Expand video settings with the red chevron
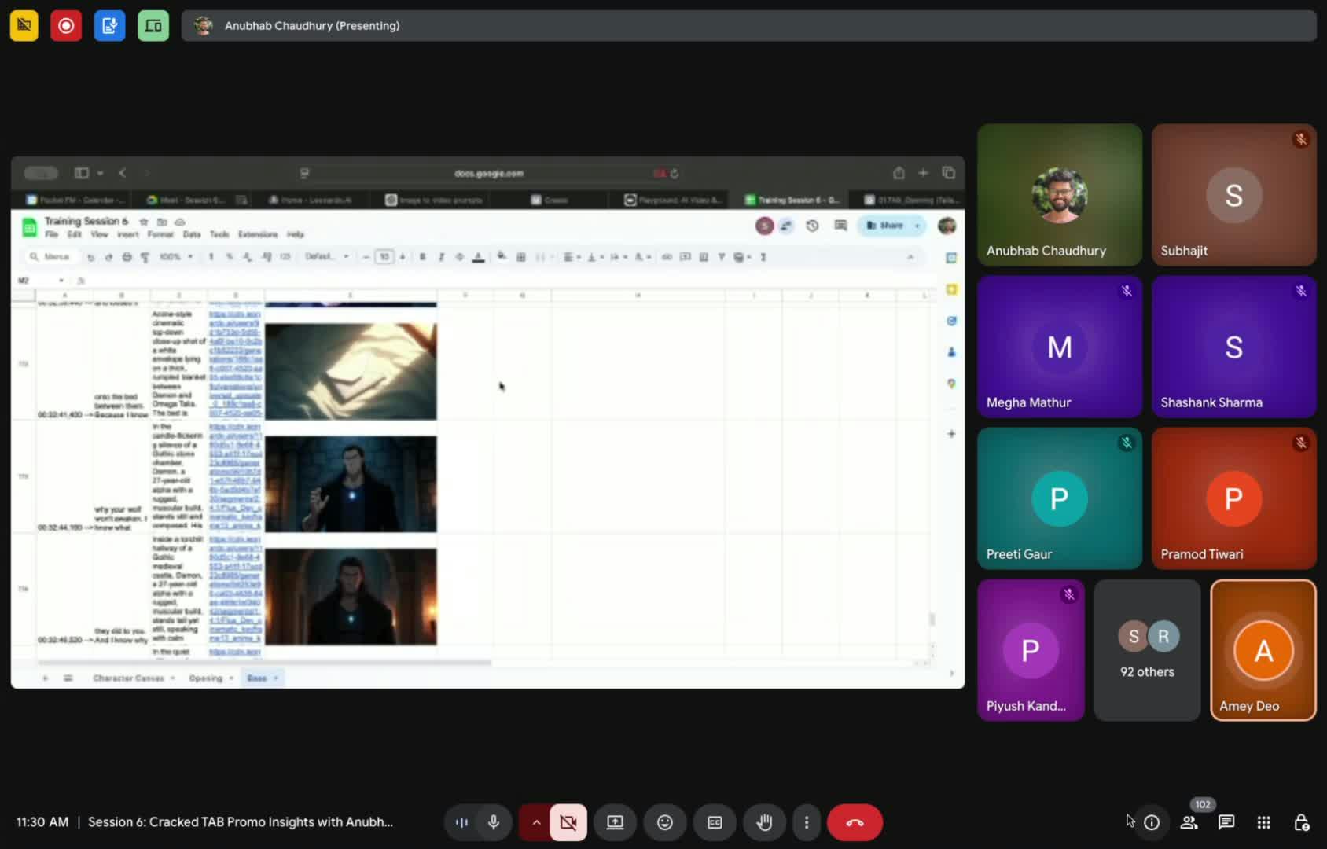This screenshot has width=1327, height=849. pyautogui.click(x=535, y=822)
